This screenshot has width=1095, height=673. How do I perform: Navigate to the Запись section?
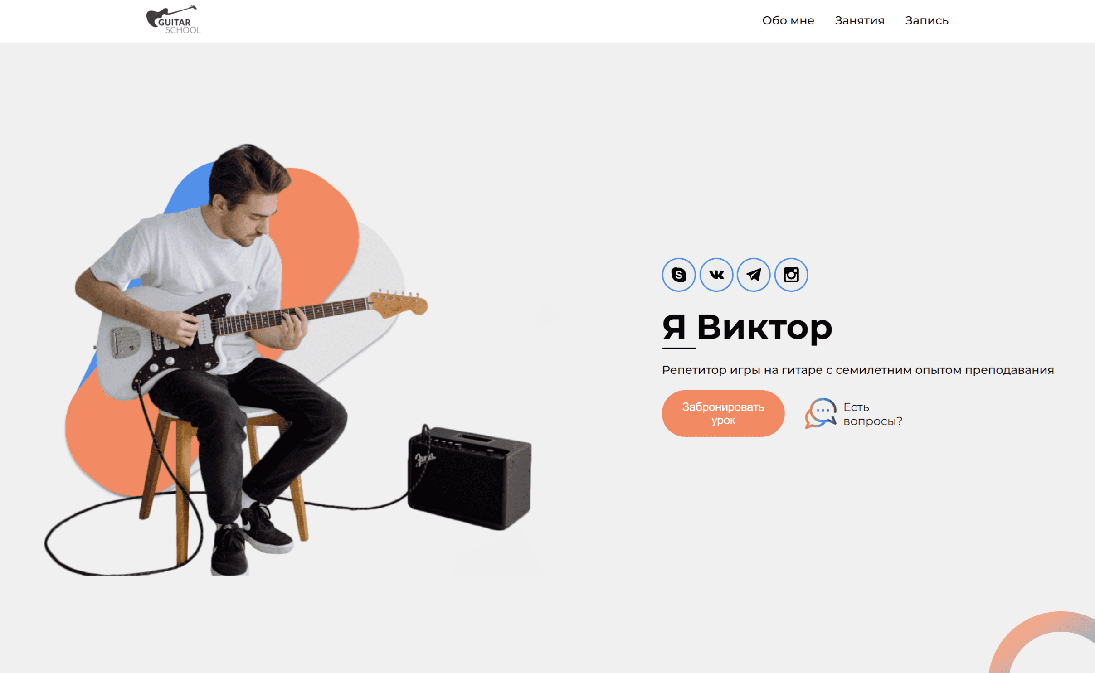pos(927,20)
